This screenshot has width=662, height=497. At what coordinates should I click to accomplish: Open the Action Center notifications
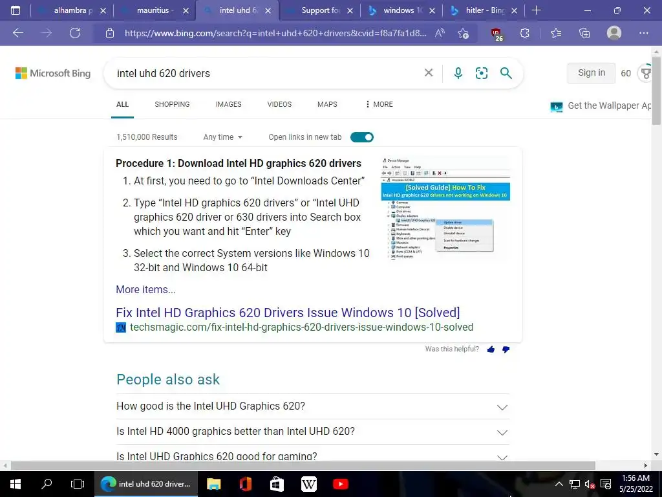[605, 484]
